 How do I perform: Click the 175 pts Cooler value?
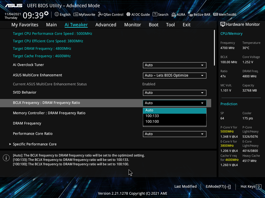click(248, 118)
